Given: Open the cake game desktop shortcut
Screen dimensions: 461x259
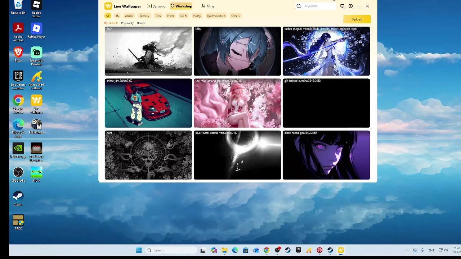Looking at the screenshot, I should pyautogui.click(x=36, y=152).
